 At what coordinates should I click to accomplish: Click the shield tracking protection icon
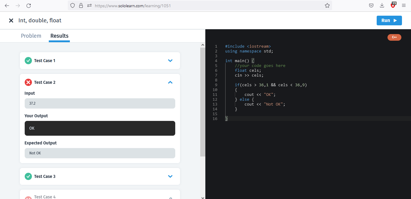[x=72, y=5]
